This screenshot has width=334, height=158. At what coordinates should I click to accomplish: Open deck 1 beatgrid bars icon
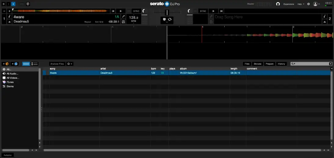tap(123, 21)
